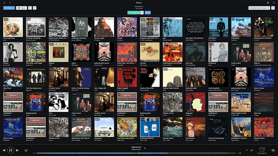Open the Mutations album cover
Screen dimensions: 278x156
218,52
